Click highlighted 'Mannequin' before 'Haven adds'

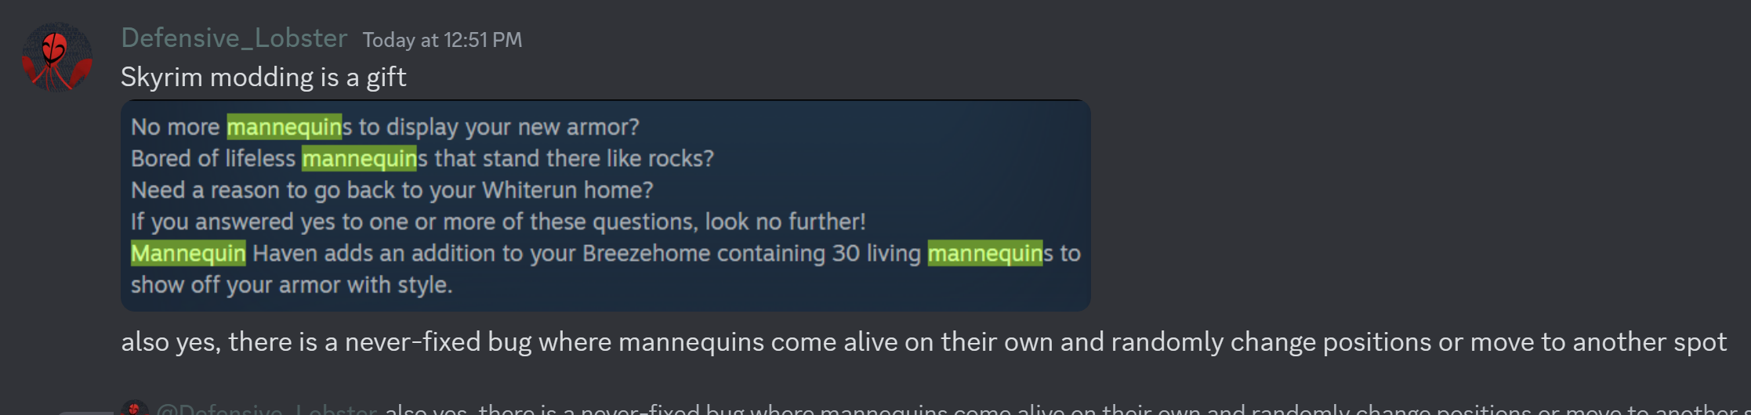click(x=188, y=254)
